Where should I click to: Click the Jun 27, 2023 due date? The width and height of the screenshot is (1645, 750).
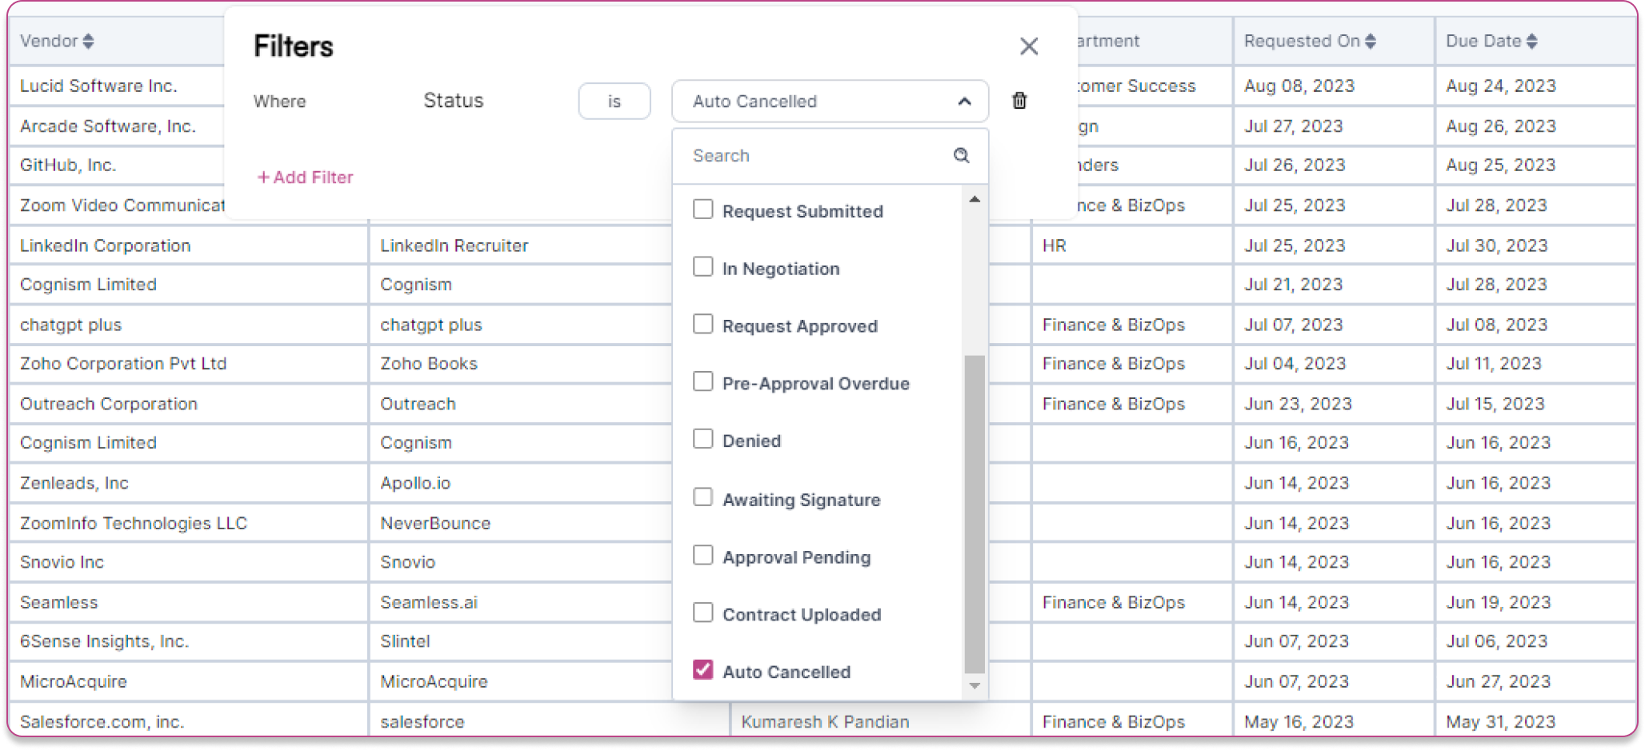1499,681
